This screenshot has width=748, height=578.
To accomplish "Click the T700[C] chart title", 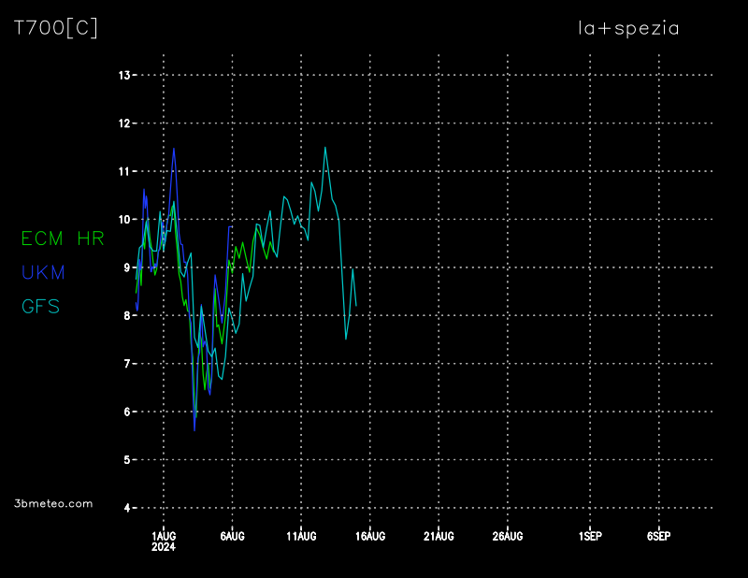I will pyautogui.click(x=56, y=28).
